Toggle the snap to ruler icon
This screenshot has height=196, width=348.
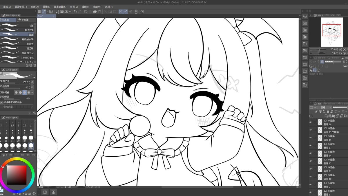[x=120, y=12]
